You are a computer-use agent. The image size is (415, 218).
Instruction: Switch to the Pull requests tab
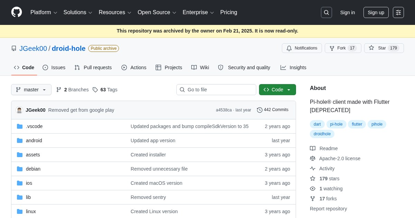[93, 67]
